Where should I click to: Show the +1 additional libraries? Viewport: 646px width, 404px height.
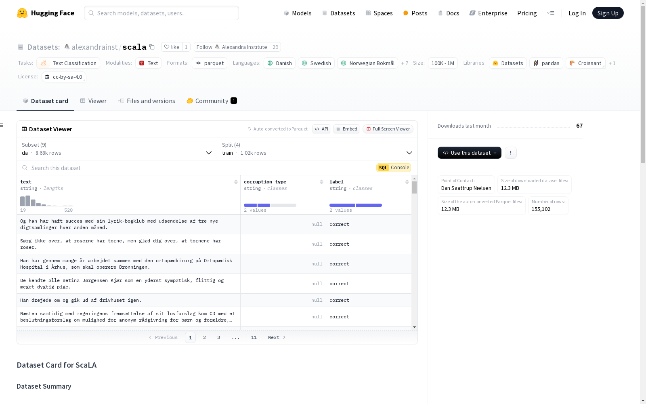(x=612, y=63)
